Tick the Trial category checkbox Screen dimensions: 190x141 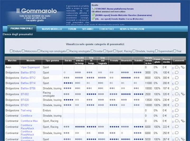point(175,51)
